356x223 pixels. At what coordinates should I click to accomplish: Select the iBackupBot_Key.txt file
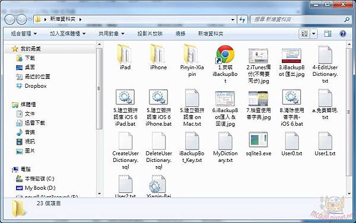(192, 148)
